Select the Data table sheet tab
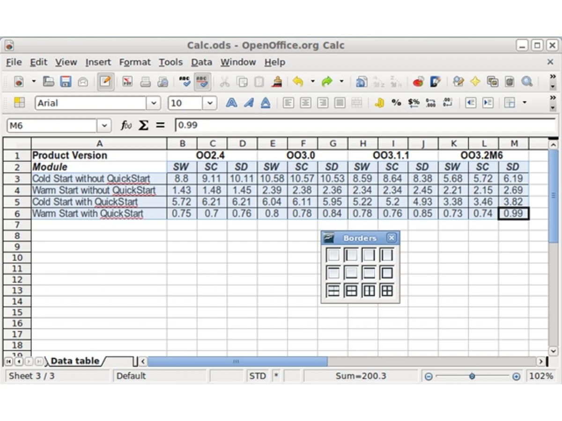 point(75,361)
